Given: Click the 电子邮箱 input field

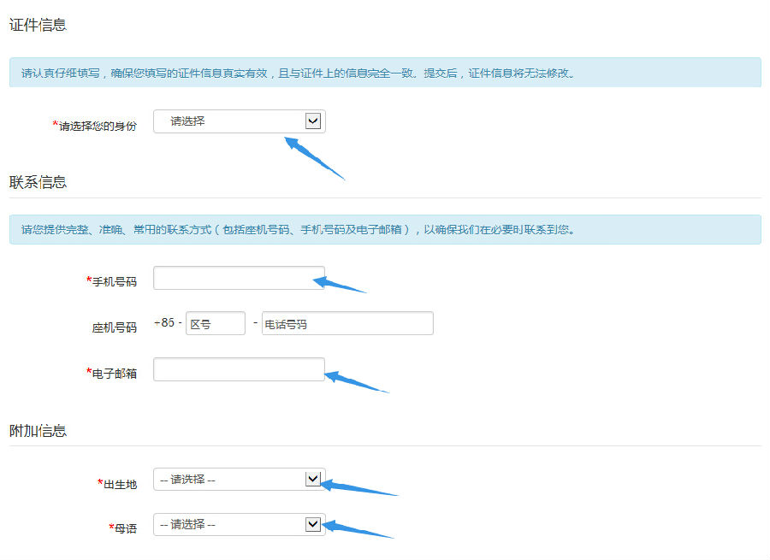Looking at the screenshot, I should tap(240, 368).
